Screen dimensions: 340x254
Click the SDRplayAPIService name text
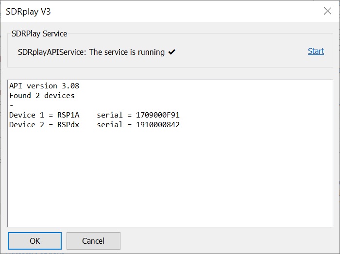coord(52,52)
